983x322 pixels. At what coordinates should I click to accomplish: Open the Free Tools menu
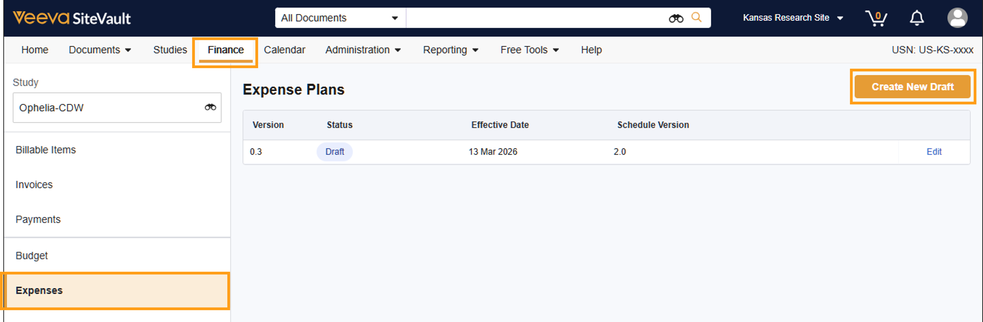[x=529, y=50]
